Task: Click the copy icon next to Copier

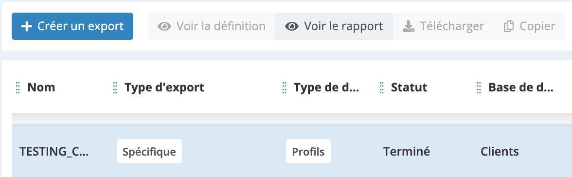Action: click(509, 26)
